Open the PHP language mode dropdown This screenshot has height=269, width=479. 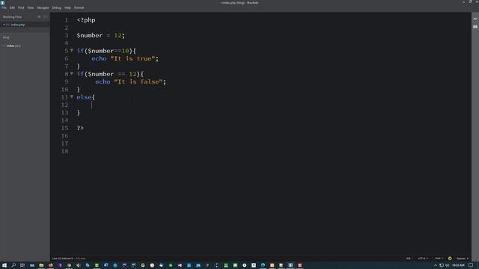pyautogui.click(x=439, y=259)
